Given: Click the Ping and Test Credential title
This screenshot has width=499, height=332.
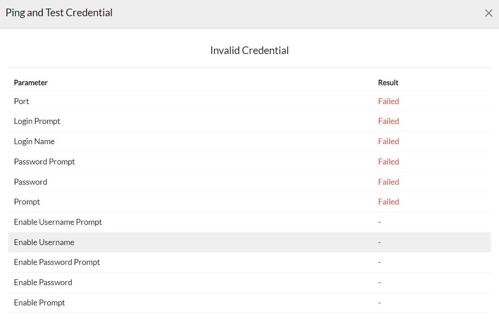Looking at the screenshot, I should point(59,13).
